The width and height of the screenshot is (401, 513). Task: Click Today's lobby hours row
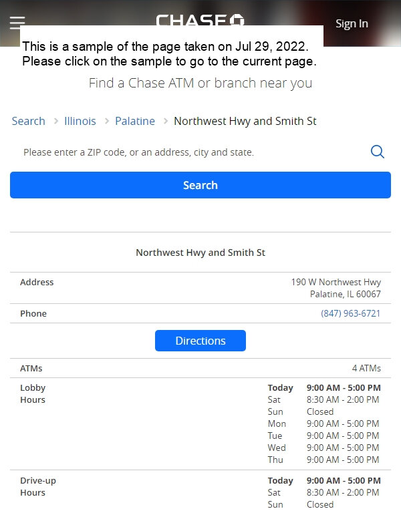(324, 387)
